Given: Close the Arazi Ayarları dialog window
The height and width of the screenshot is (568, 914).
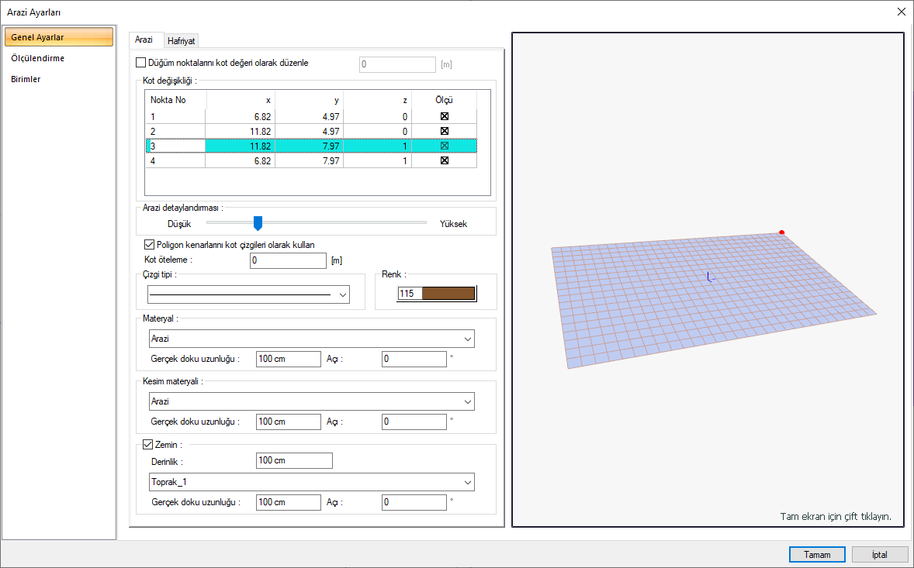Looking at the screenshot, I should (900, 12).
